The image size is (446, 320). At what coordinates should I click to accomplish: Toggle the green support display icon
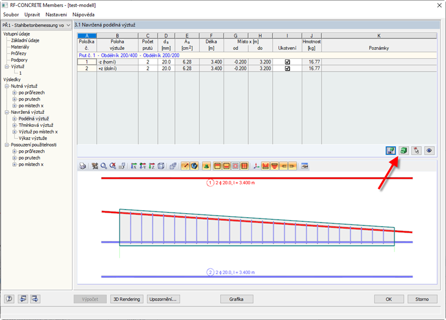(207, 166)
